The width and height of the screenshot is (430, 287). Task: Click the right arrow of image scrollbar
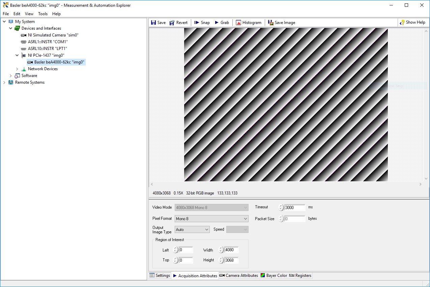[421, 184]
